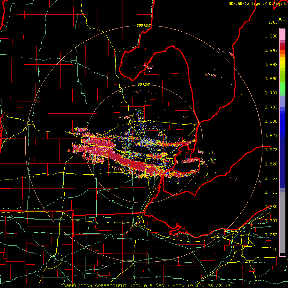Pick the large gray section of color scale

(283, 222)
